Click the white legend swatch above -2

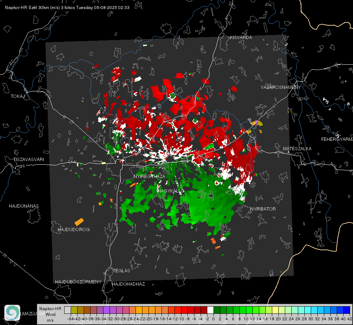(210, 310)
